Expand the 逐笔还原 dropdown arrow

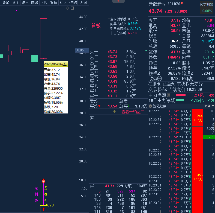pos(150,106)
